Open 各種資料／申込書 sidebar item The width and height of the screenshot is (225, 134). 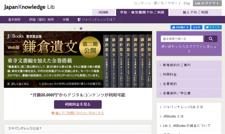coord(189,93)
